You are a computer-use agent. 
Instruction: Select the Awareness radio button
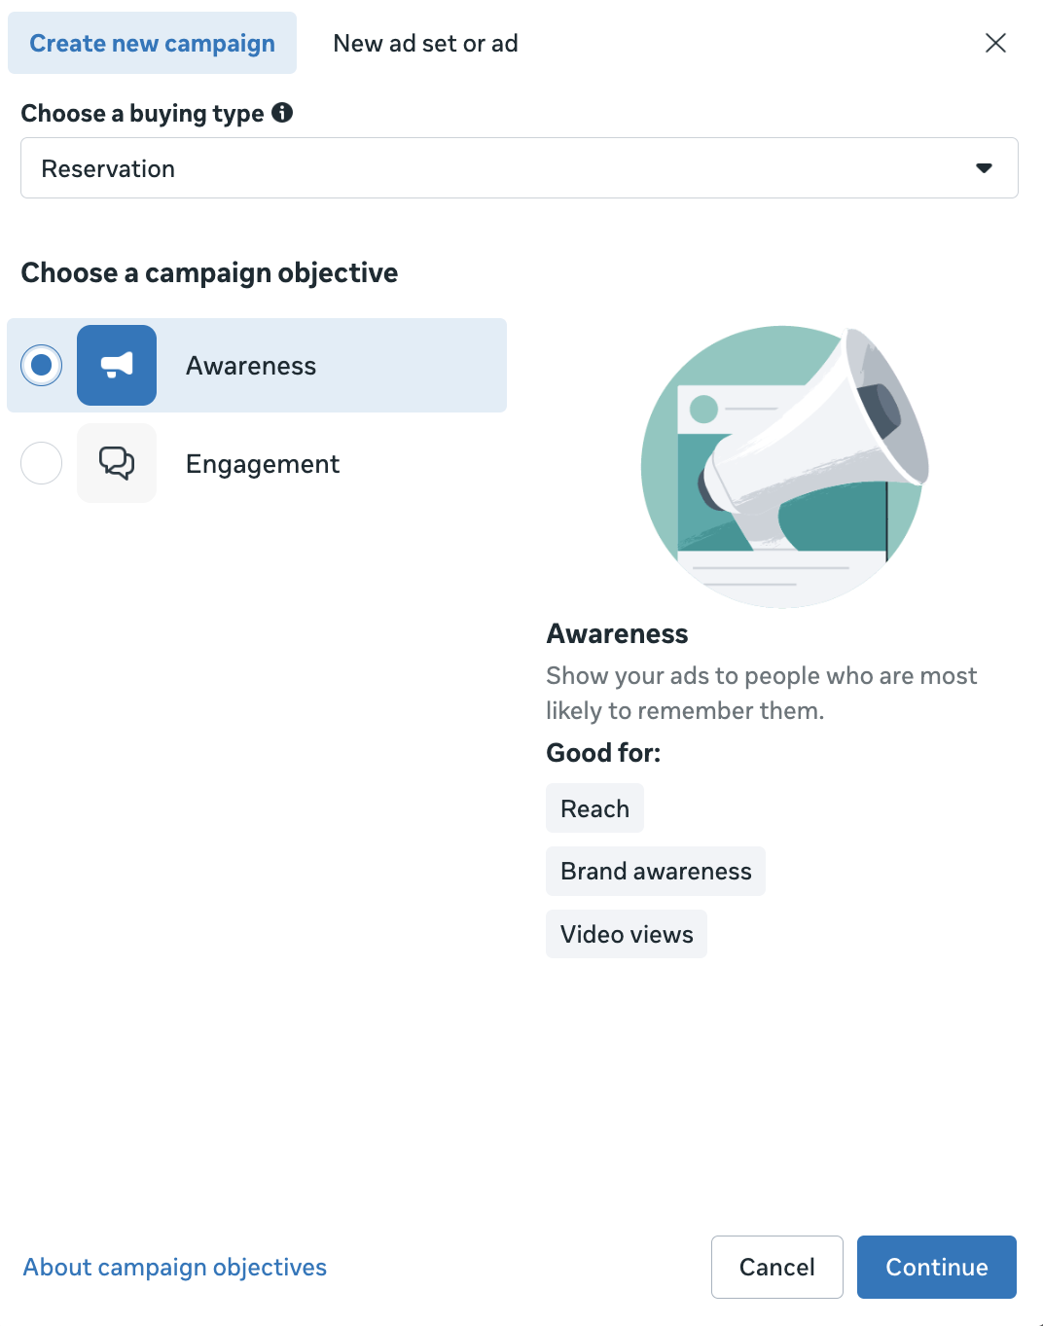42,366
